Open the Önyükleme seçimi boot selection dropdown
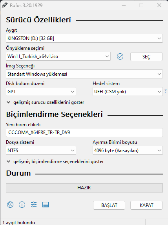This screenshot has height=225, width=168. (x=58, y=56)
